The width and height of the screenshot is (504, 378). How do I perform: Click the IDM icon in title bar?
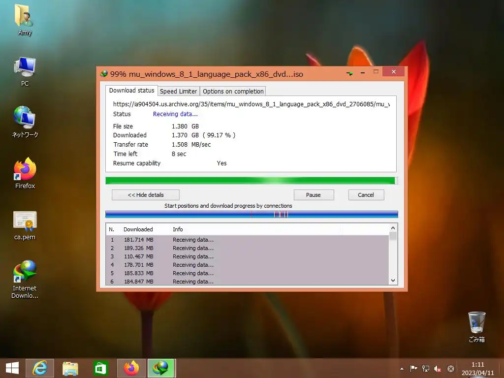pyautogui.click(x=104, y=74)
